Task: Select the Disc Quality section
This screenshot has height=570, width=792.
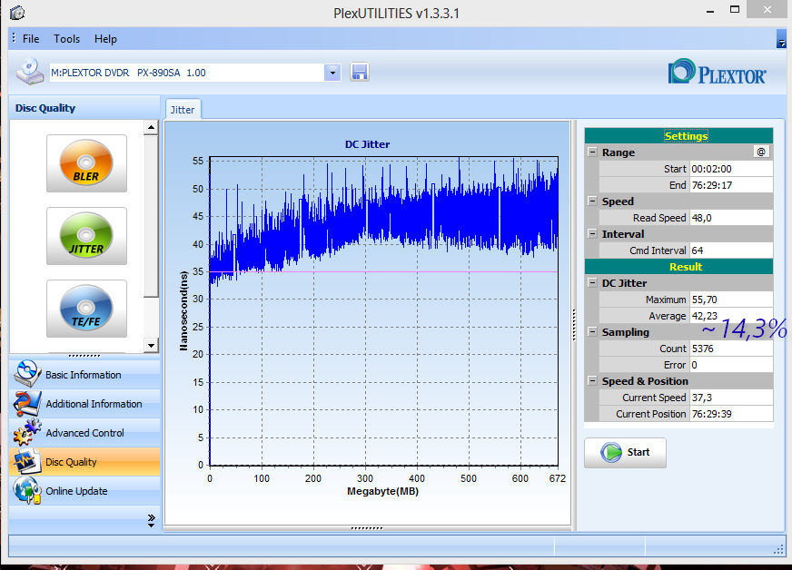Action: pyautogui.click(x=84, y=461)
